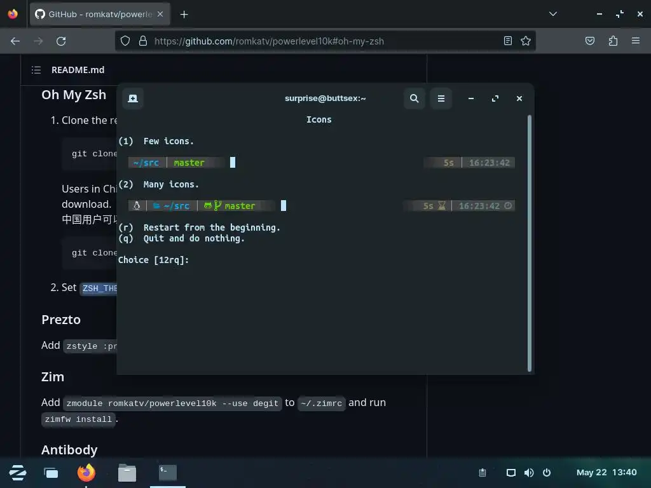
Task: Click the Icons heading in terminal
Action: (319, 119)
